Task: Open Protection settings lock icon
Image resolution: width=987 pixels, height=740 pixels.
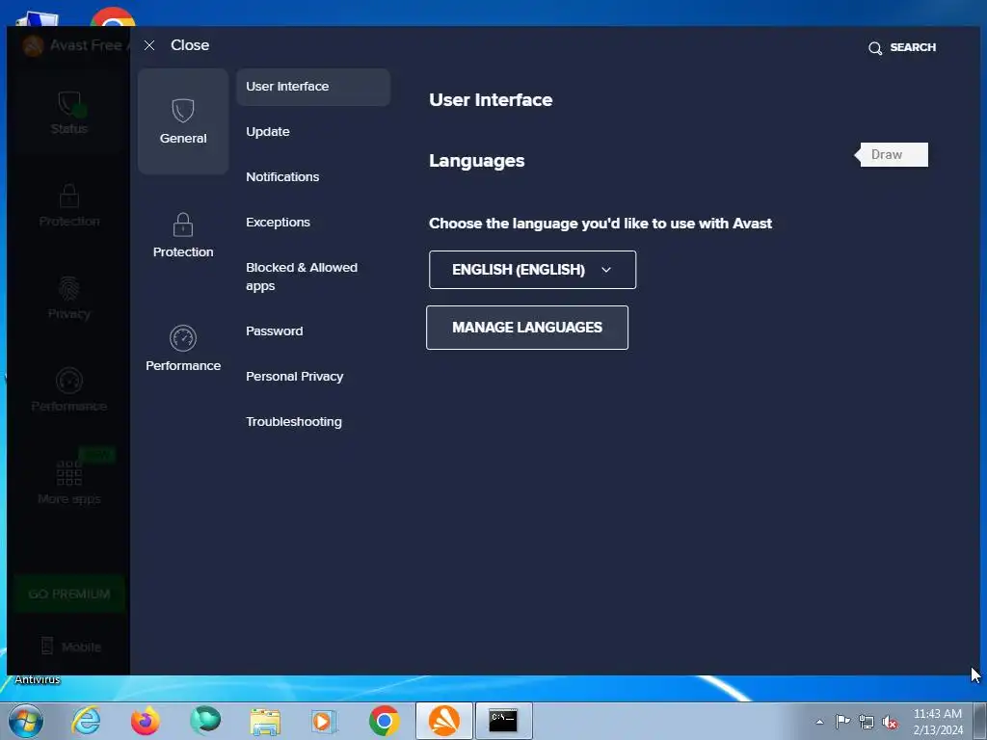Action: tap(182, 225)
